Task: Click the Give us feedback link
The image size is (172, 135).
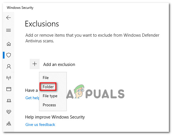Action: point(40,124)
